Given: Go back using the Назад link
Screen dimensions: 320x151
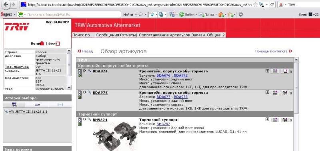Looking at the screenshot, I should 85,51.
